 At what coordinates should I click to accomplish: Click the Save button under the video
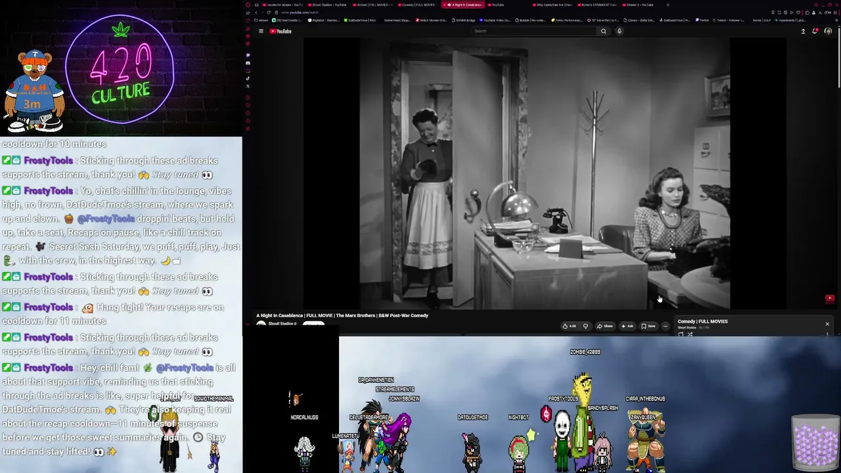click(x=648, y=326)
